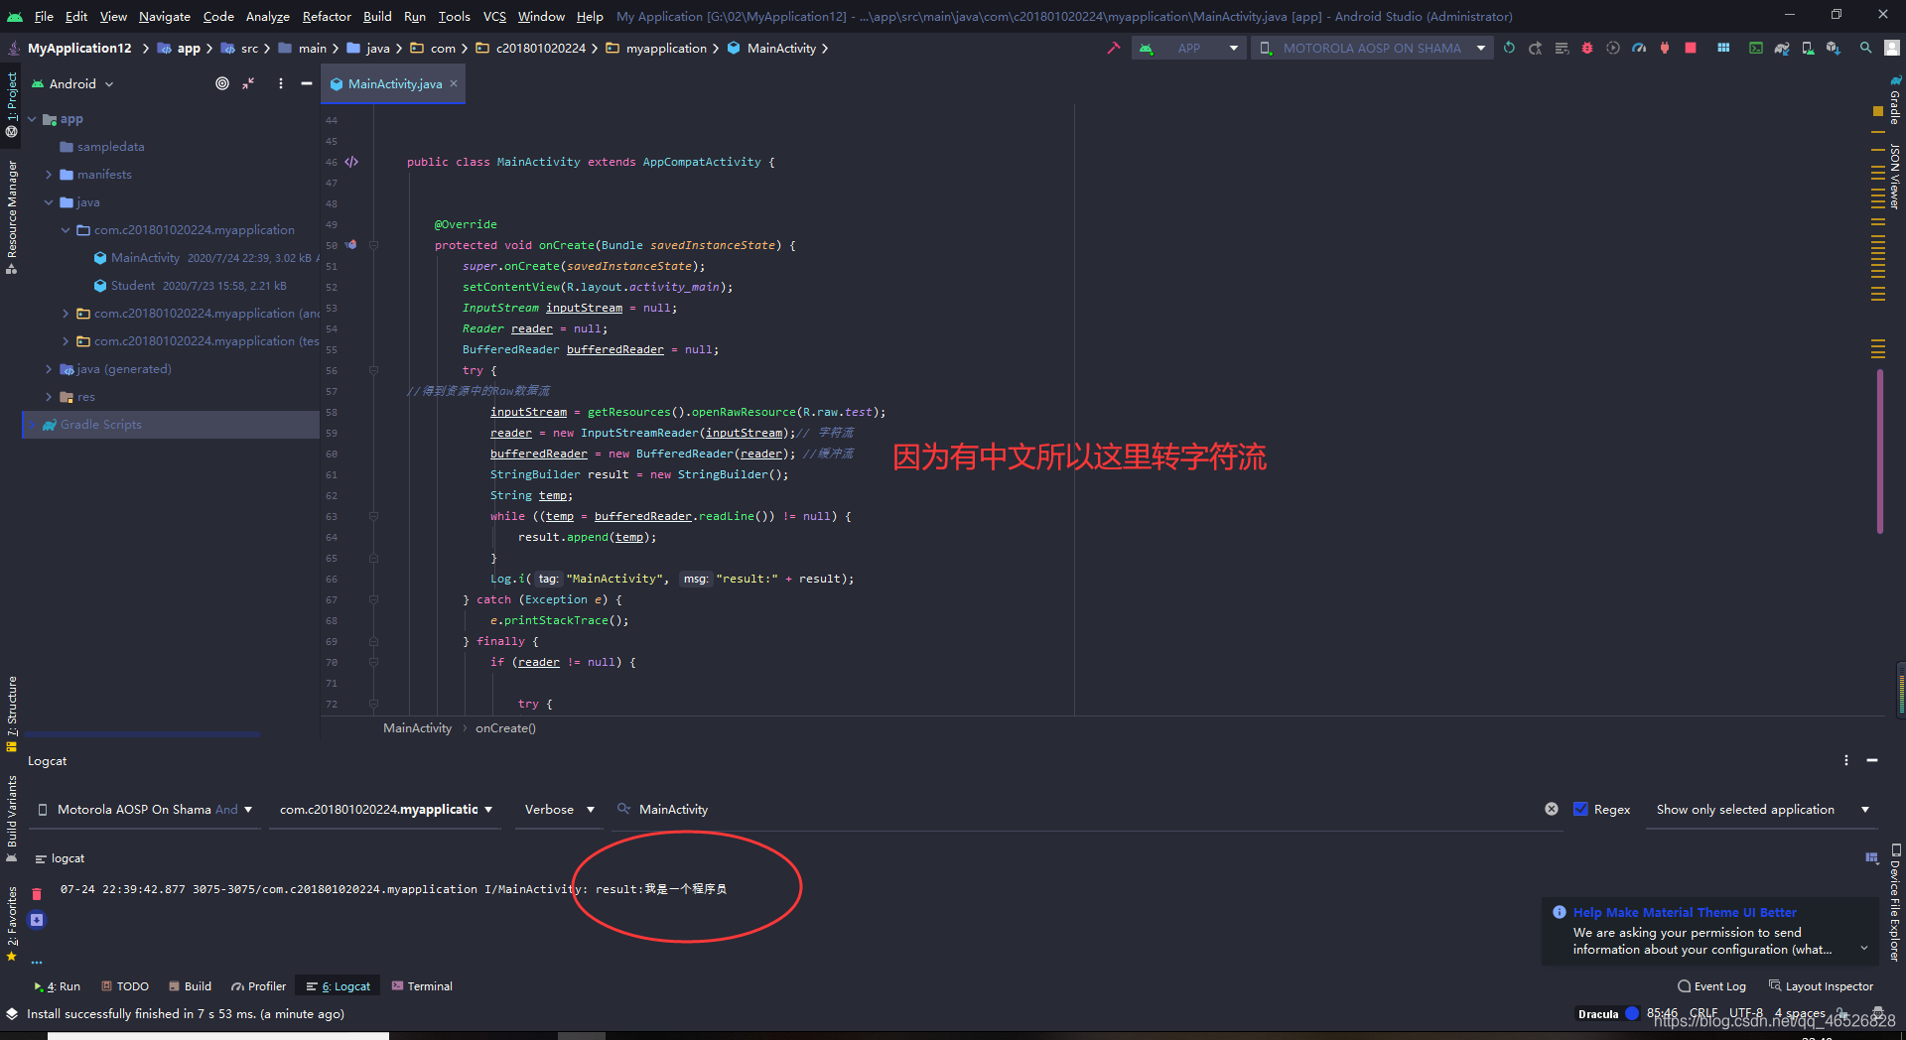Toggle the Gradle side panel

tap(1894, 99)
